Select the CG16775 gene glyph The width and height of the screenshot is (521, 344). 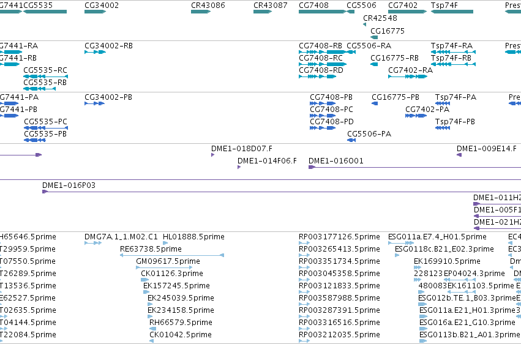374,37
